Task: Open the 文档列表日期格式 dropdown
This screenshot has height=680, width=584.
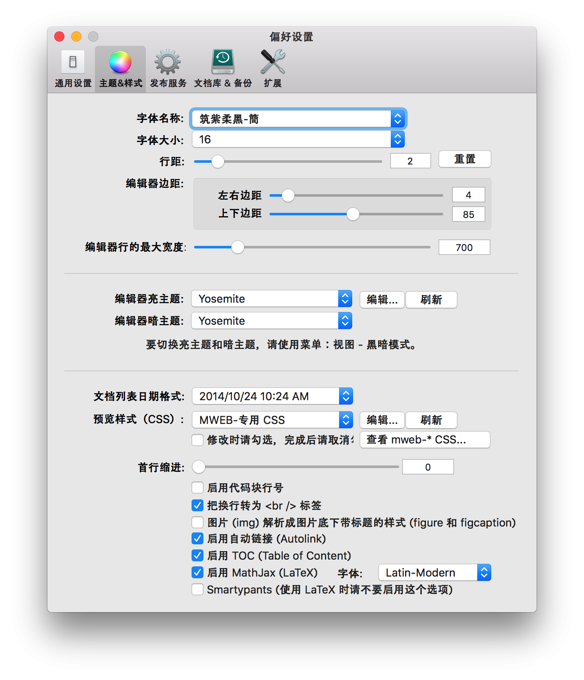Action: coord(273,396)
